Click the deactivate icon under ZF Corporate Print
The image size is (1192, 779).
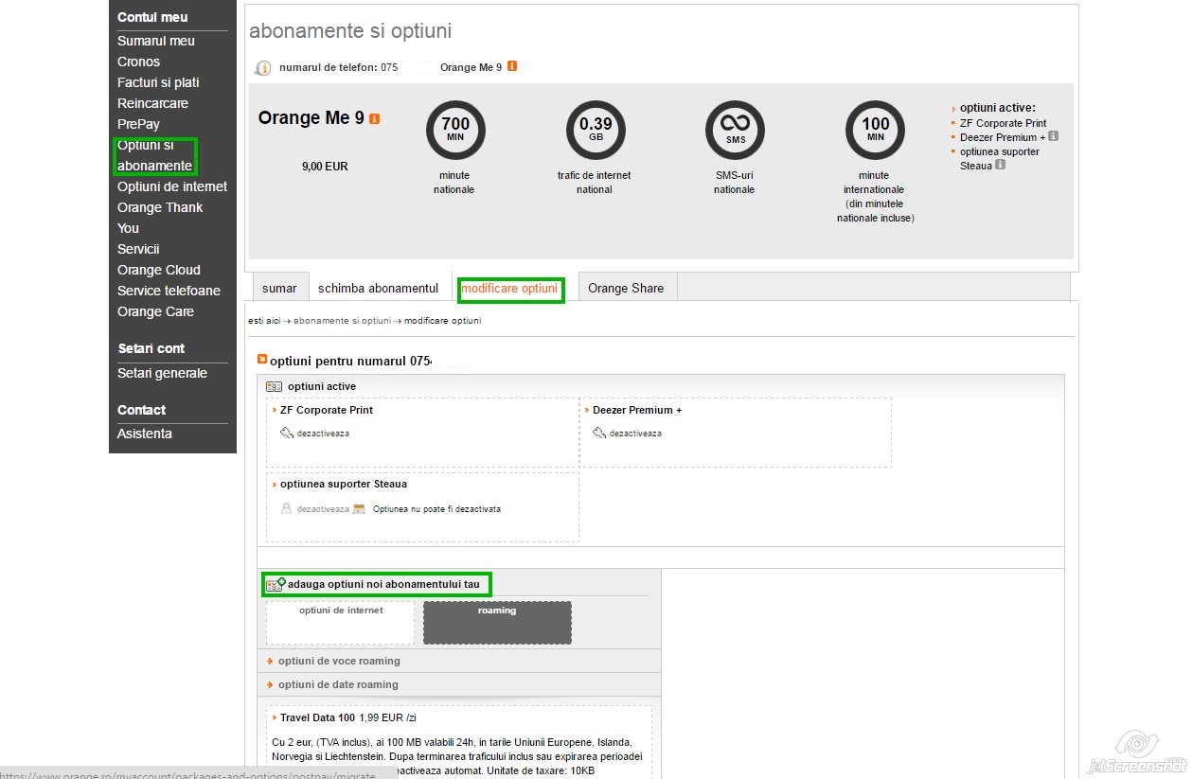[x=287, y=433]
